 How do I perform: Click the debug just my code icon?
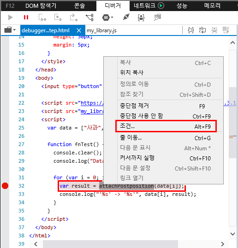tap(141, 18)
